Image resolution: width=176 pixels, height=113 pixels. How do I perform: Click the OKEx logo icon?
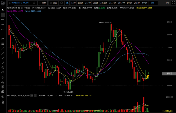point(3,3)
